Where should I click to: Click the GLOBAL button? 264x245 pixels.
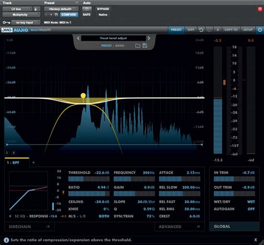(x=234, y=227)
